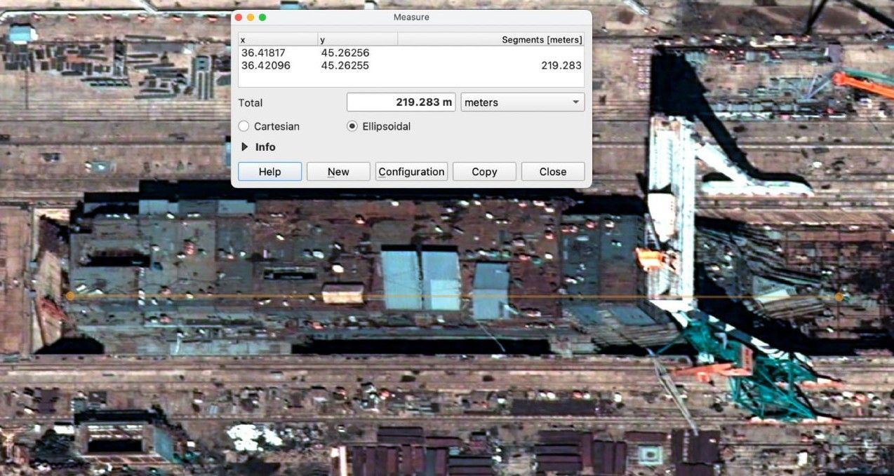Click the yellow minimize window dot

[251, 17]
